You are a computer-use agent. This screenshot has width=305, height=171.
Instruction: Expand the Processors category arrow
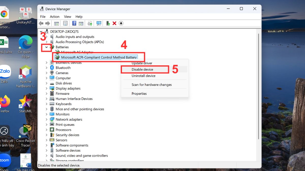[47, 130]
